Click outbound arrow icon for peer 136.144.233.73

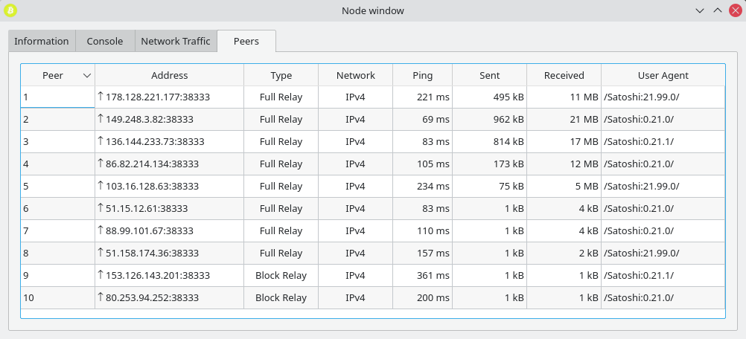click(101, 141)
